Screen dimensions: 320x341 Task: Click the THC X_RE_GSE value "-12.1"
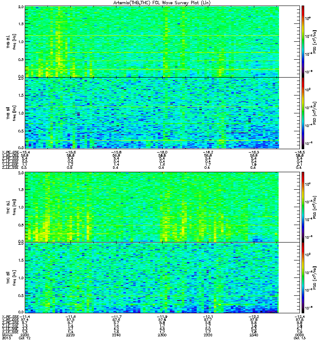click(208, 317)
